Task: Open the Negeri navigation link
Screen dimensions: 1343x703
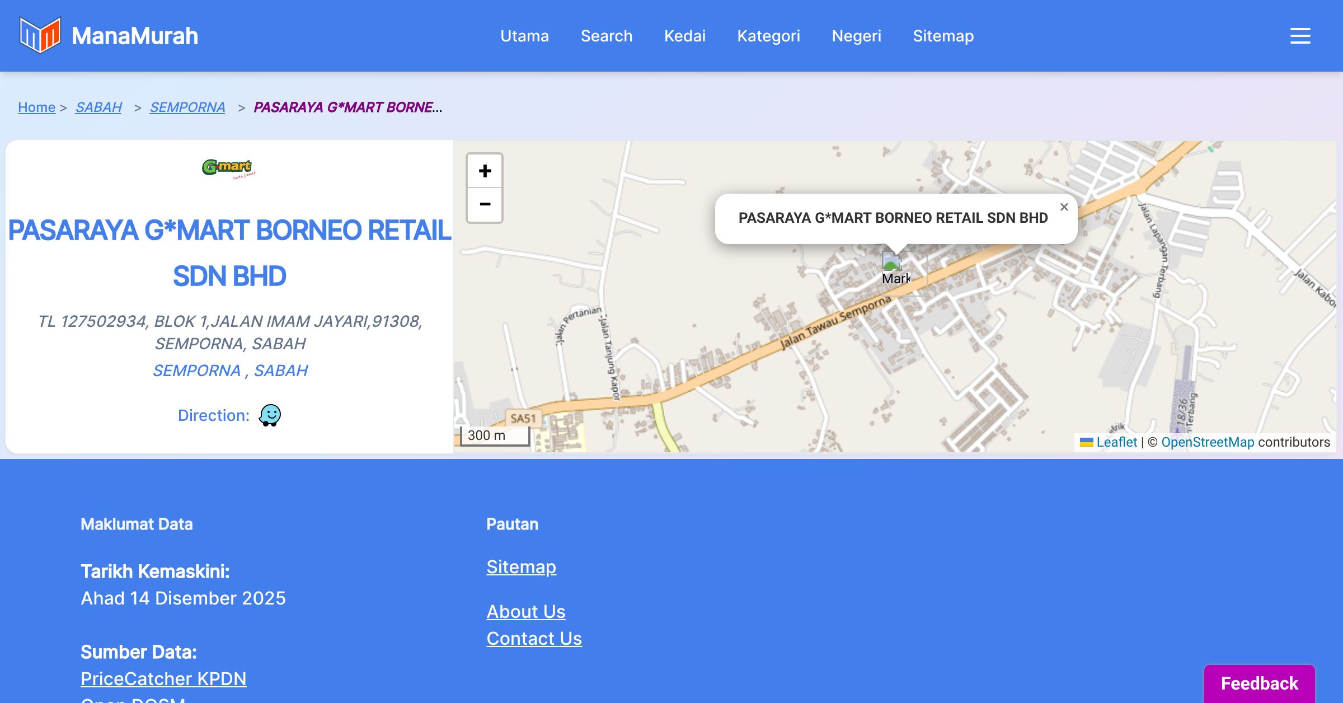Action: (856, 36)
